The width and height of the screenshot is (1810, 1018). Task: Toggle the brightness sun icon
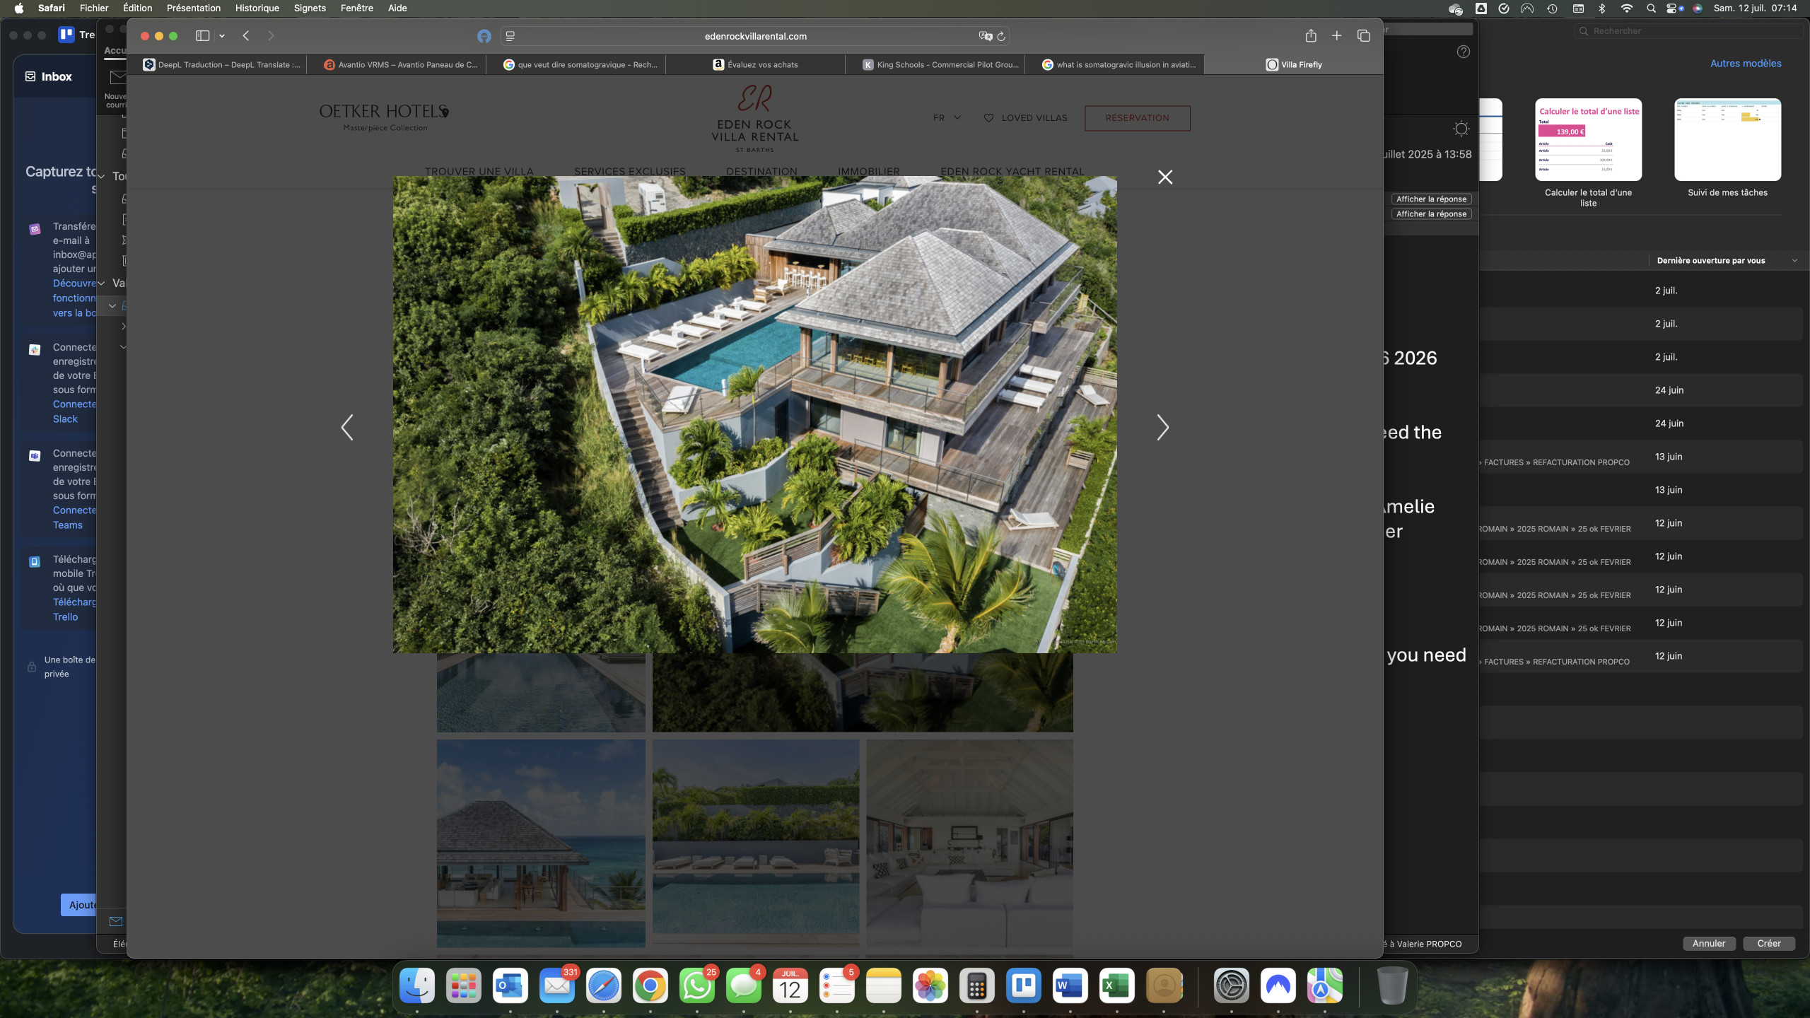[x=1461, y=129]
